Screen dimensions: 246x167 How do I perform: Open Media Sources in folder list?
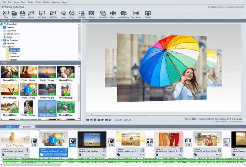click(13, 34)
